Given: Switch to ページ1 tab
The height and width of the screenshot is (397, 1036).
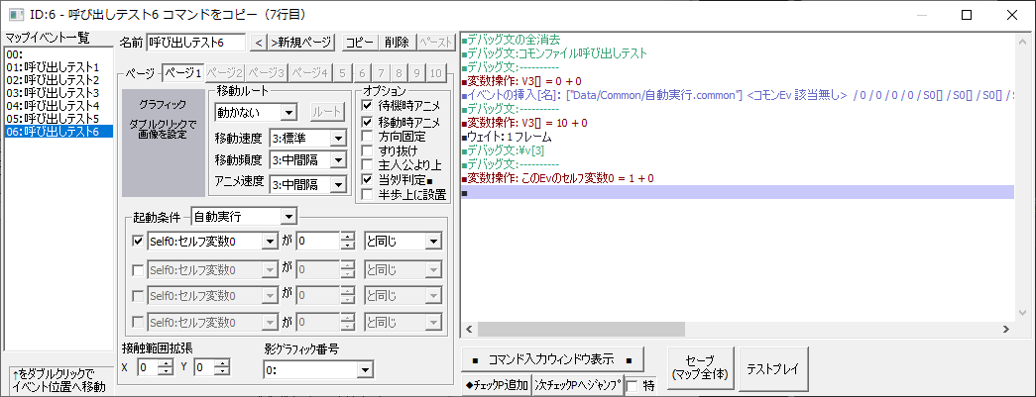Looking at the screenshot, I should click(x=183, y=72).
